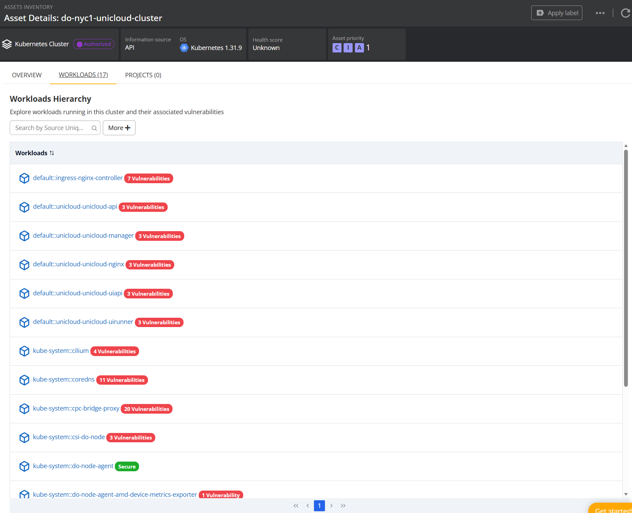Click the cube icon beside ingress-nginx-controller
The image size is (632, 513).
pos(24,178)
